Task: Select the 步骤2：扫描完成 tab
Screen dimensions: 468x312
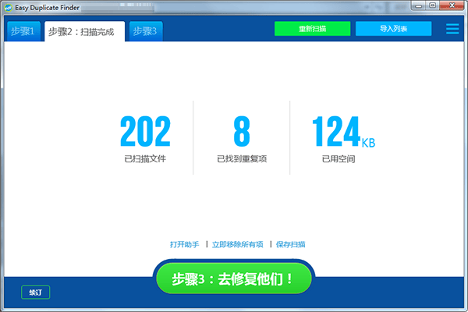Action: pos(83,32)
